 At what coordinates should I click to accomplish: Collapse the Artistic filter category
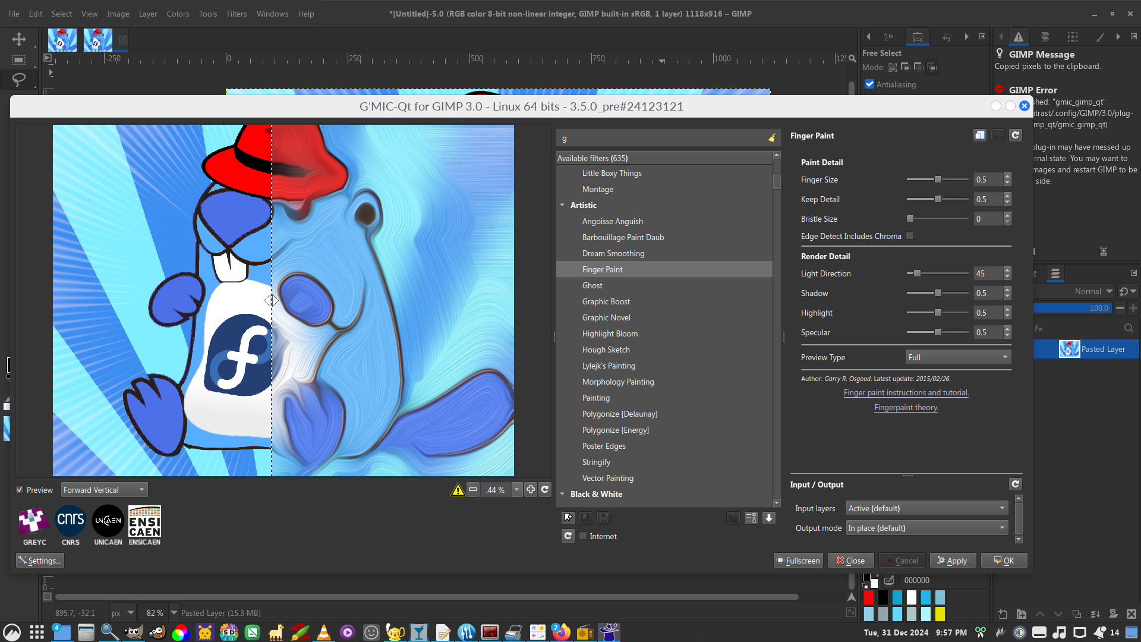coord(562,205)
